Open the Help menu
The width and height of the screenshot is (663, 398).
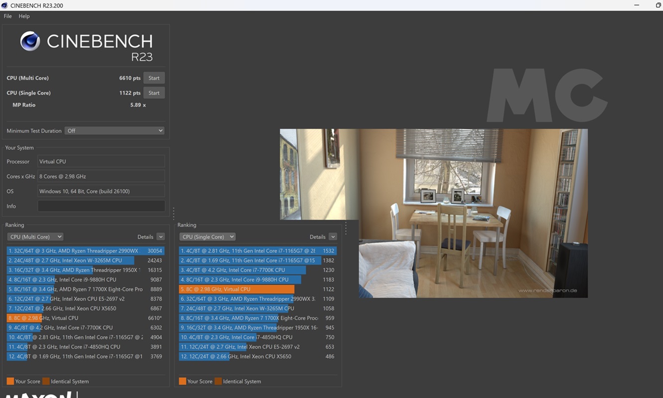pyautogui.click(x=24, y=16)
